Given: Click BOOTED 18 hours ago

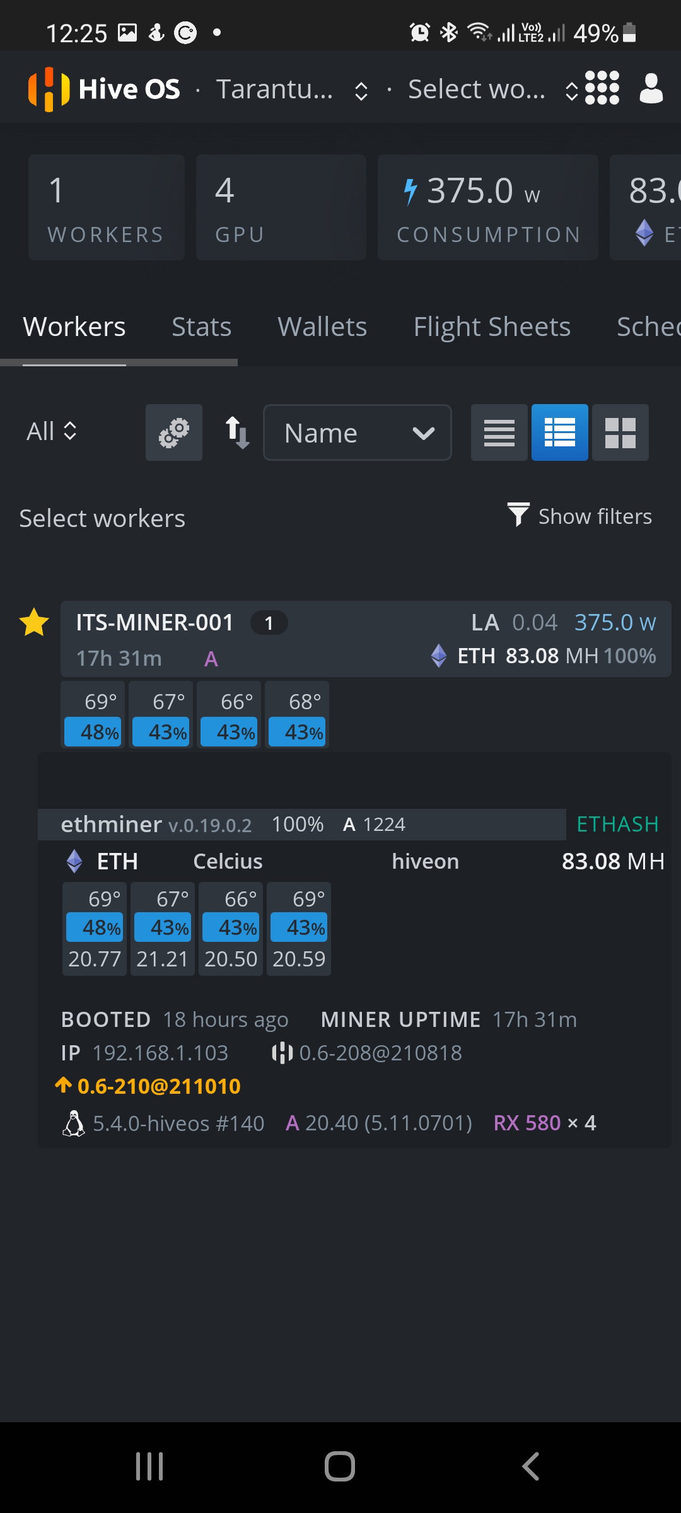Looking at the screenshot, I should point(175,1019).
